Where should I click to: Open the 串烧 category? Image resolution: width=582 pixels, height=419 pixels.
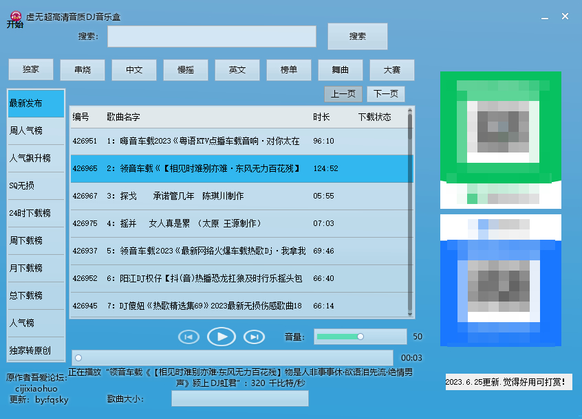(83, 69)
